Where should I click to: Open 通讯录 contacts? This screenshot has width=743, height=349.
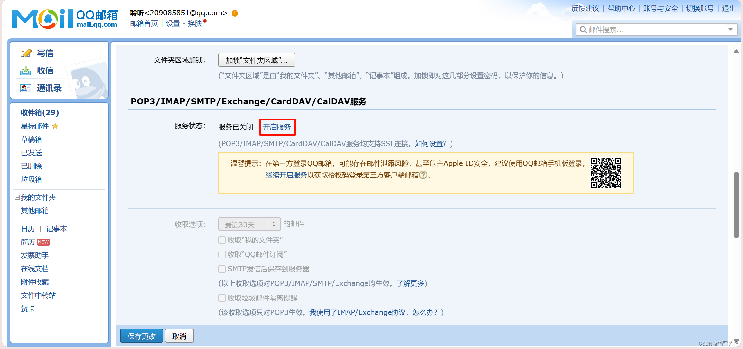point(49,88)
